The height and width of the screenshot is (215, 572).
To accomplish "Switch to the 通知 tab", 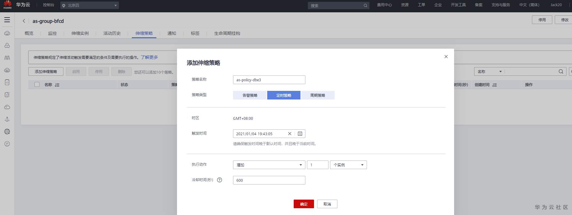I will 172,33.
